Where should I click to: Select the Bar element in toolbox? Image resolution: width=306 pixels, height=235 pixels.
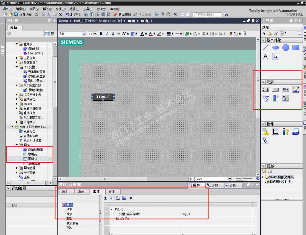(x=276, y=98)
